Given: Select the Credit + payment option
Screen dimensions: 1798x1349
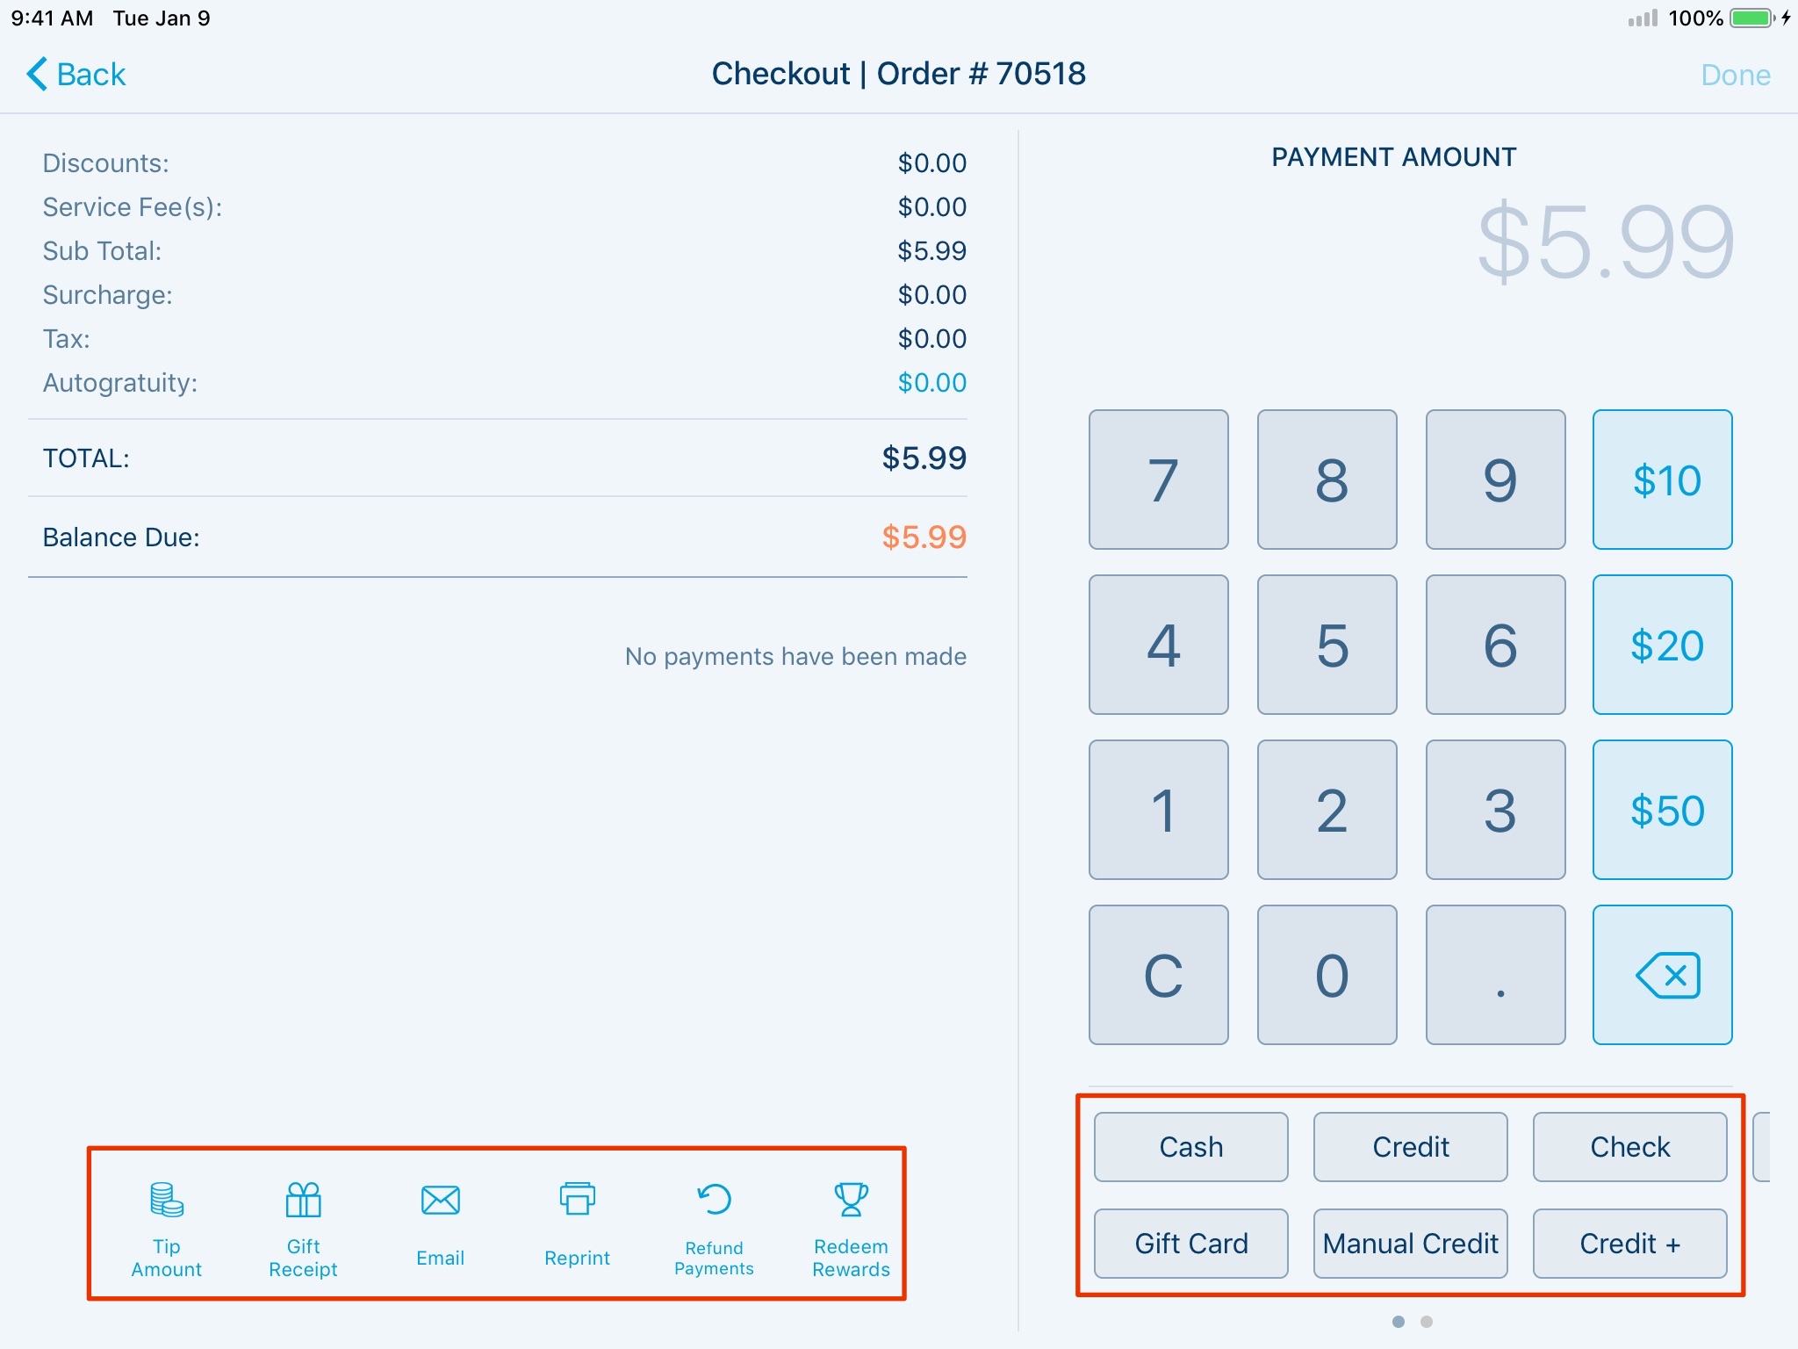Looking at the screenshot, I should pyautogui.click(x=1630, y=1244).
